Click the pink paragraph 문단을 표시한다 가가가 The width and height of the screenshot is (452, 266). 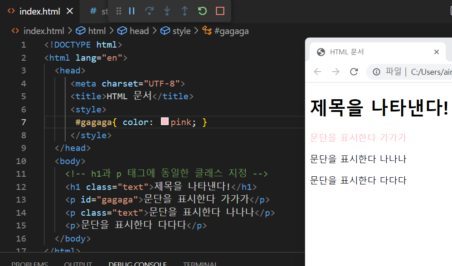click(x=358, y=138)
